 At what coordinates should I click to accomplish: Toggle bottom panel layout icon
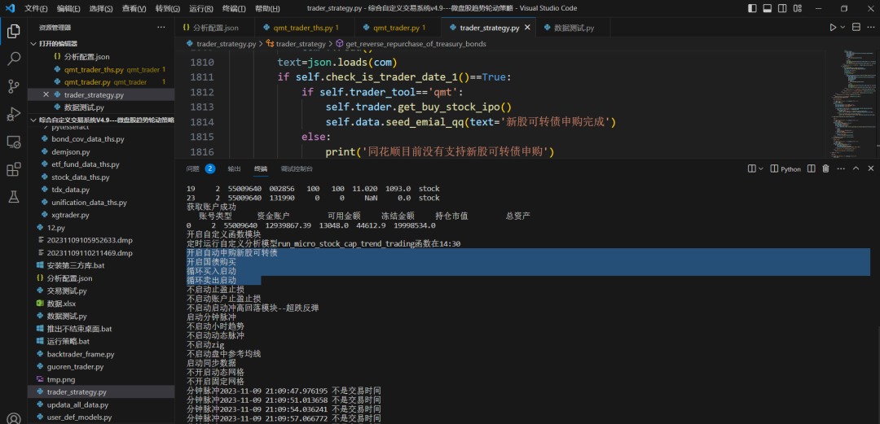[x=767, y=8]
